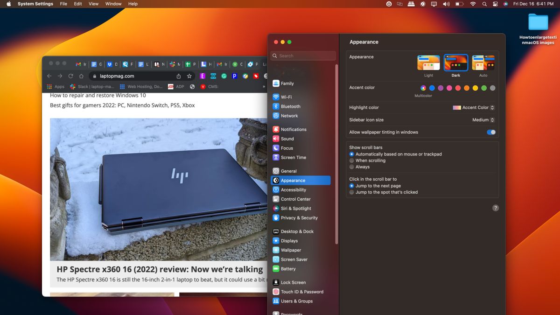Pick the green accent color
Image resolution: width=560 pixels, height=315 pixels.
[484, 88]
